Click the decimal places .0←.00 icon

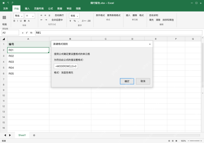(x=86, y=21)
